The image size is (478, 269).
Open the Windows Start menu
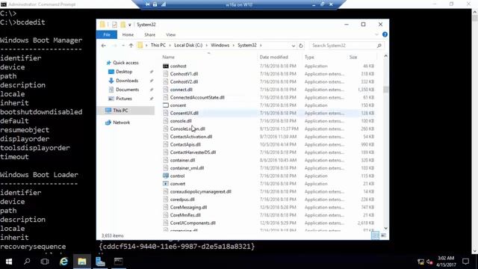pyautogui.click(x=9, y=262)
